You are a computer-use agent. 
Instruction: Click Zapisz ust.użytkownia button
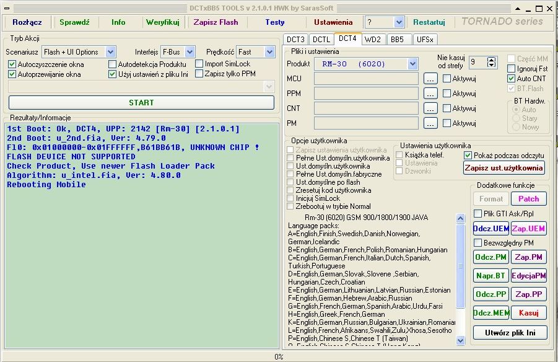(x=504, y=168)
